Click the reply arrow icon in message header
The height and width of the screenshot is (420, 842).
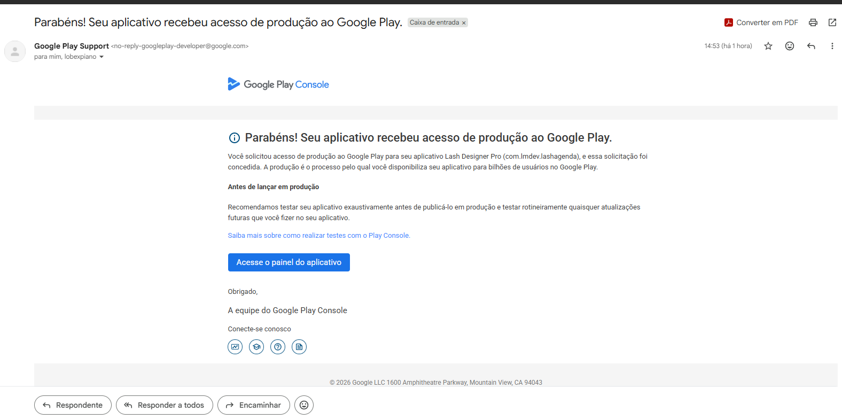click(x=811, y=46)
